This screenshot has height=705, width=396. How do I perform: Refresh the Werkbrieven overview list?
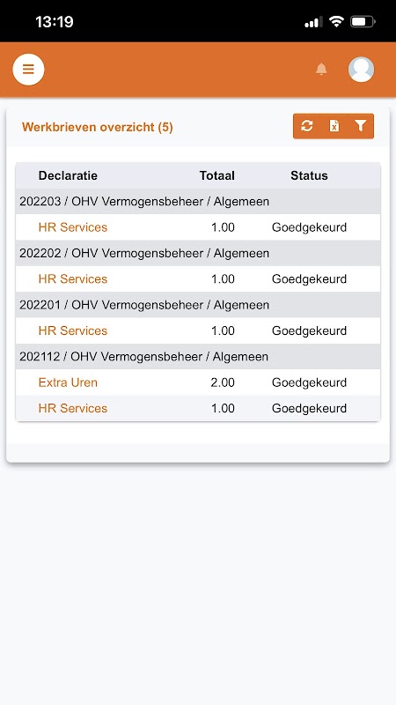[306, 126]
